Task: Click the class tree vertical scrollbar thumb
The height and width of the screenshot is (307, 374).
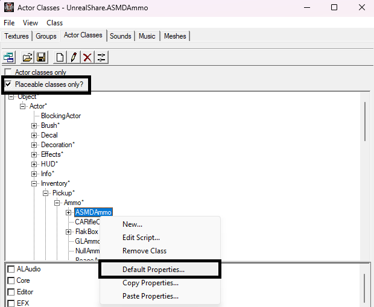Action: tap(365, 121)
